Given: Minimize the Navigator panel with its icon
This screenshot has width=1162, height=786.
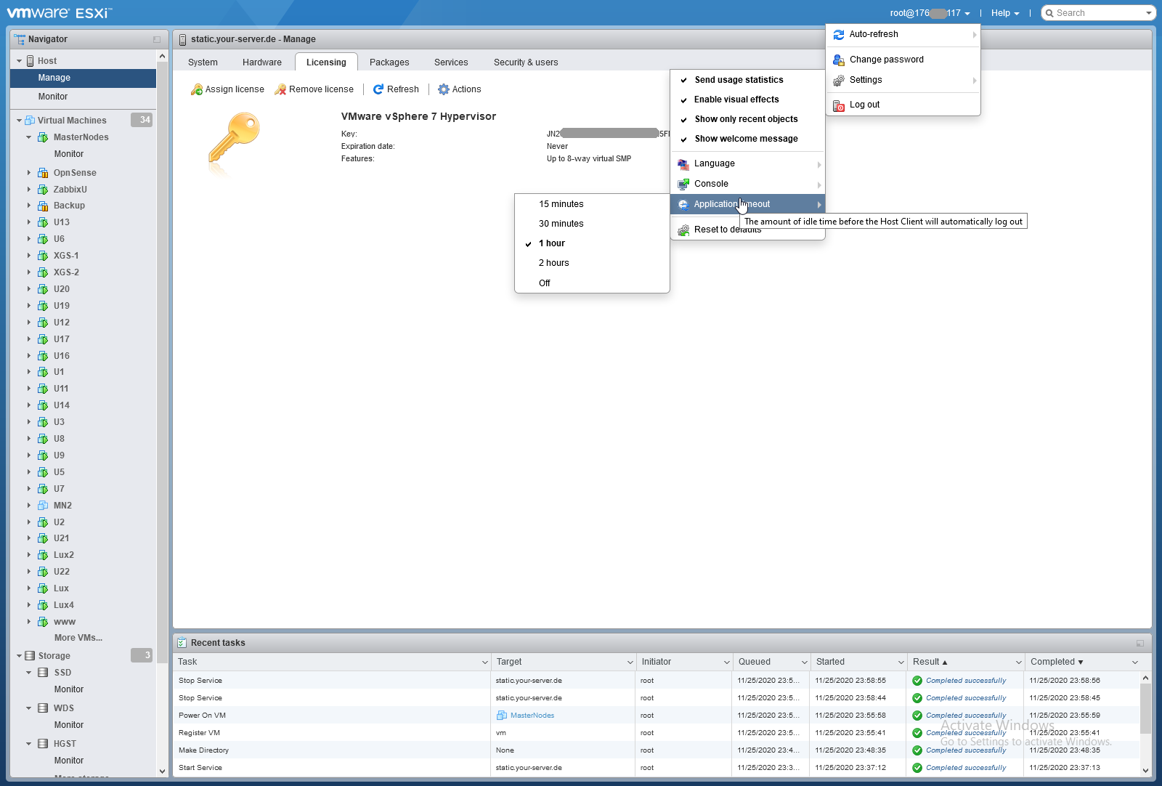Looking at the screenshot, I should pos(157,39).
